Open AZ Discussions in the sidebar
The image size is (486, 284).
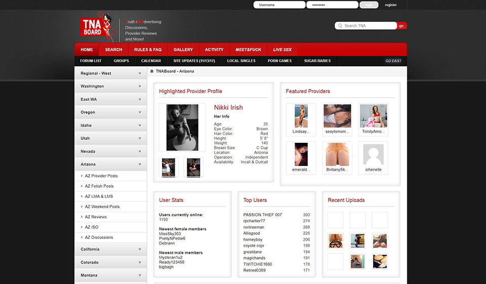(x=99, y=237)
